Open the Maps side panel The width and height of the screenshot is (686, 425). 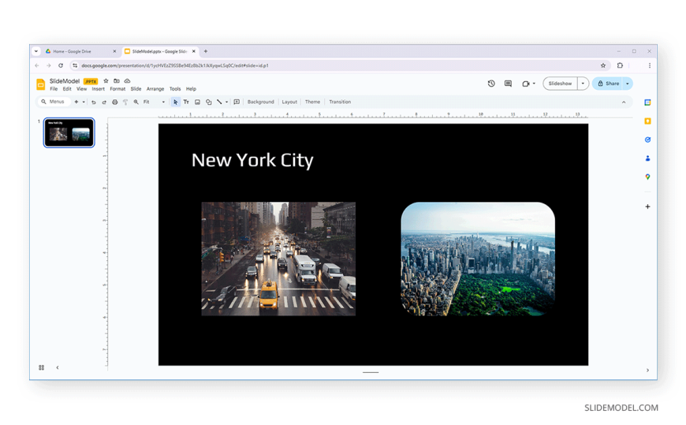point(647,177)
